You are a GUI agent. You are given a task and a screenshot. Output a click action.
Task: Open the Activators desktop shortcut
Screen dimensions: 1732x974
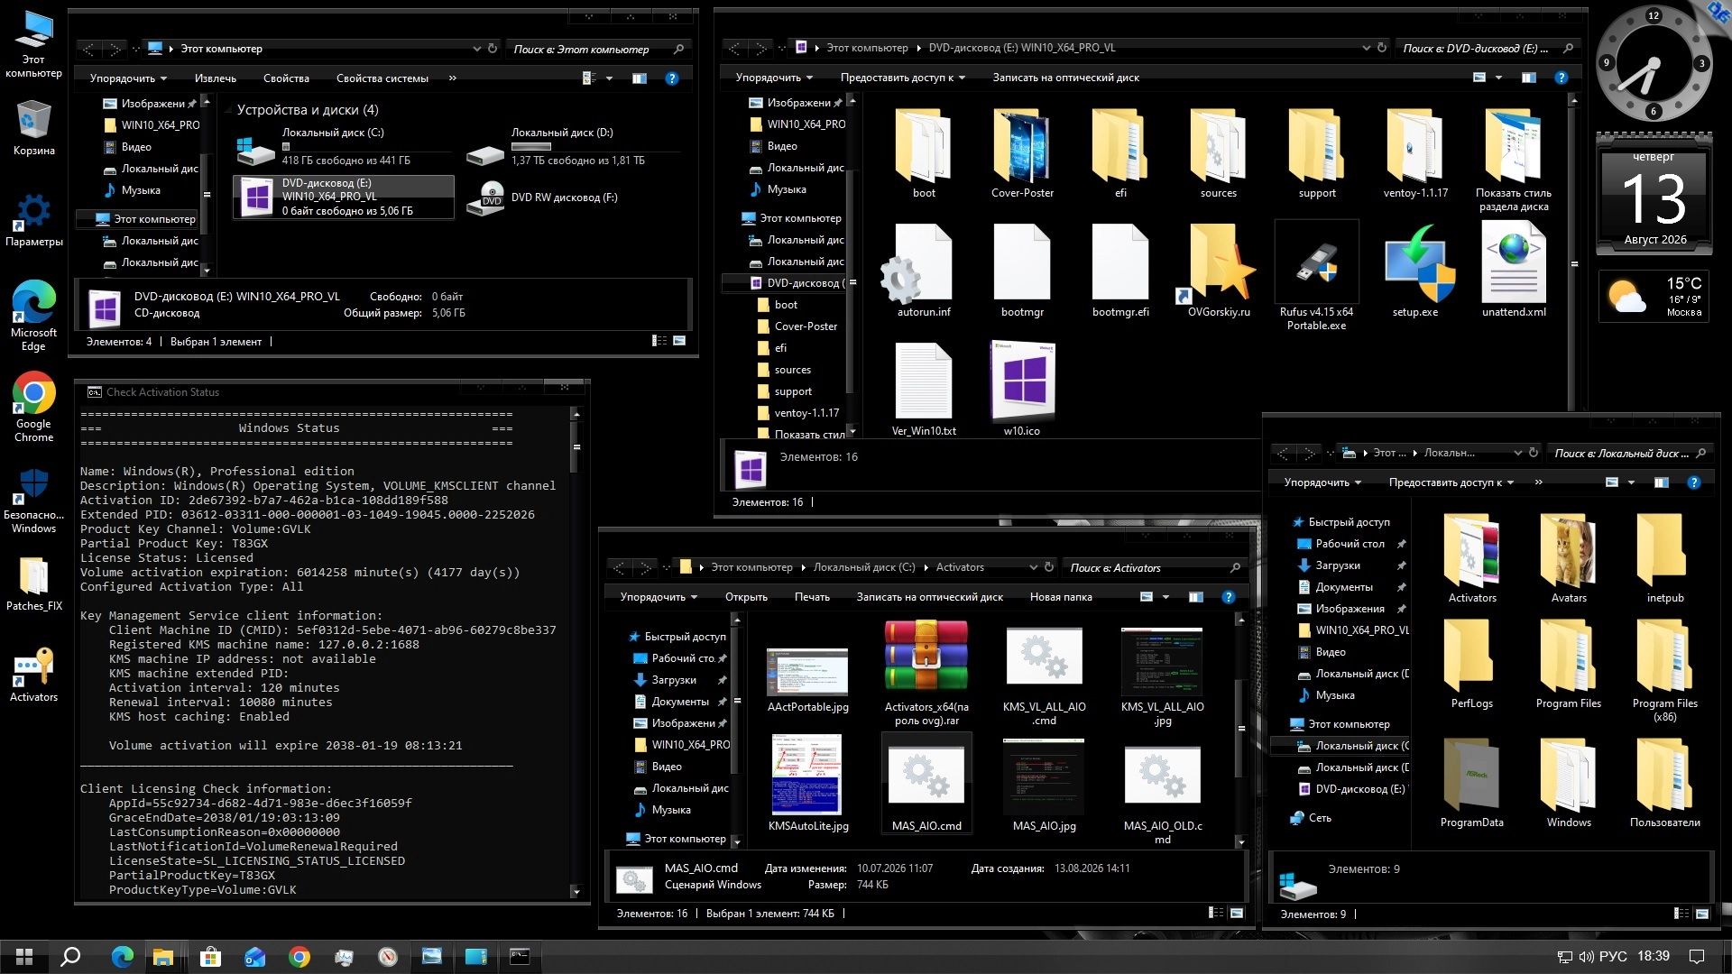[33, 675]
